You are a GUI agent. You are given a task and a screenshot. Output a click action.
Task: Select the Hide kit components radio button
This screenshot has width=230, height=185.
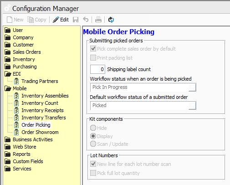pyautogui.click(x=93, y=128)
